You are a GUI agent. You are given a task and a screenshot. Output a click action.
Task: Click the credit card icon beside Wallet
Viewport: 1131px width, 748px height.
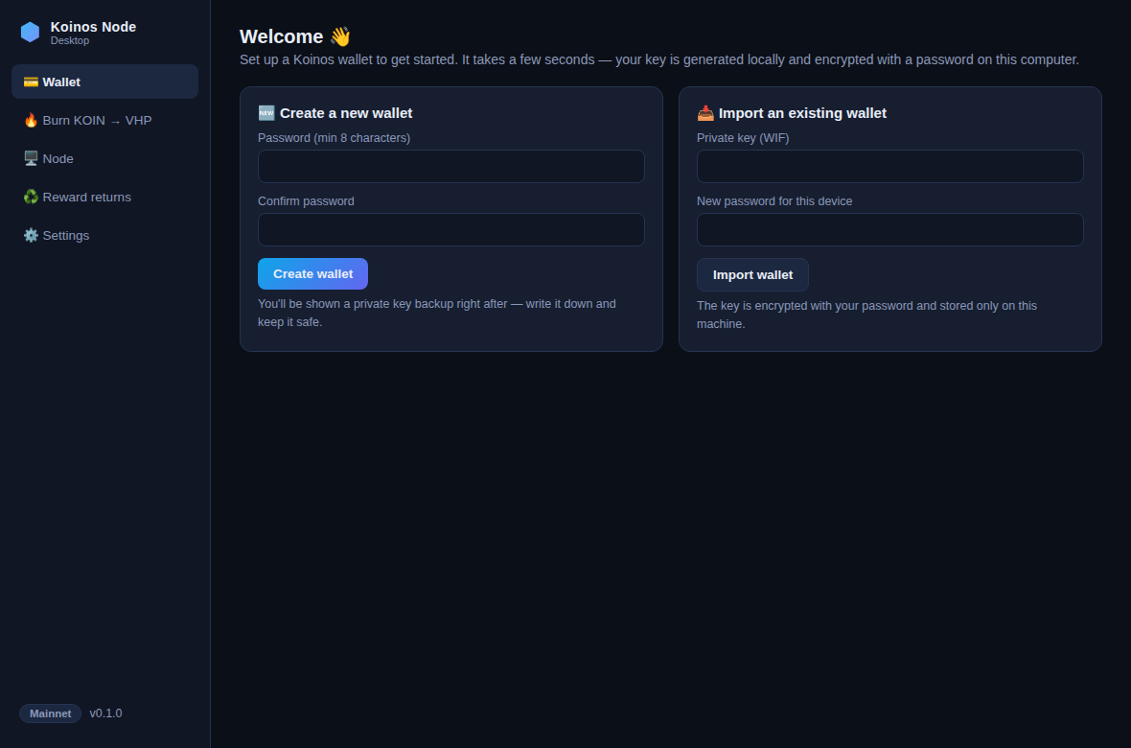tap(31, 82)
